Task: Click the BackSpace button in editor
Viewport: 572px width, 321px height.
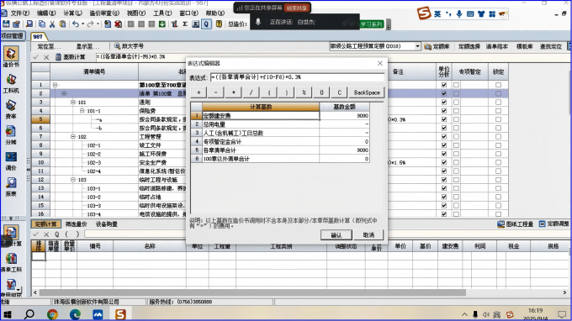Action: click(367, 92)
